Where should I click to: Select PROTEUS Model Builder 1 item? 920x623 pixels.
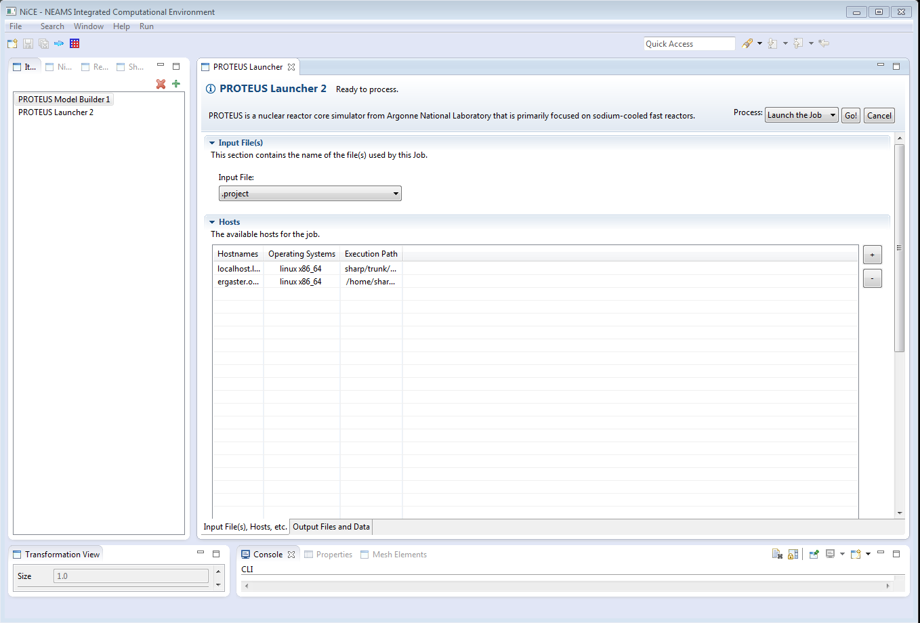point(64,100)
